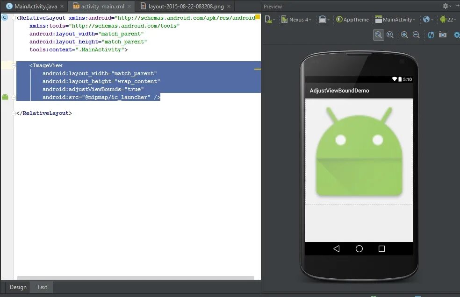
Task: Close the MainActivity.java tab
Action: click(x=62, y=6)
